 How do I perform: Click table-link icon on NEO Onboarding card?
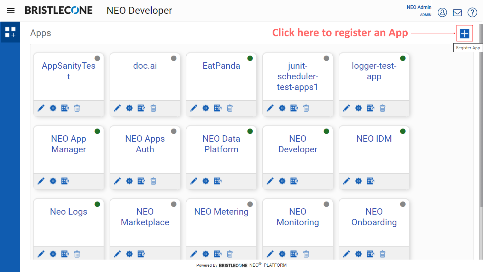(x=371, y=254)
